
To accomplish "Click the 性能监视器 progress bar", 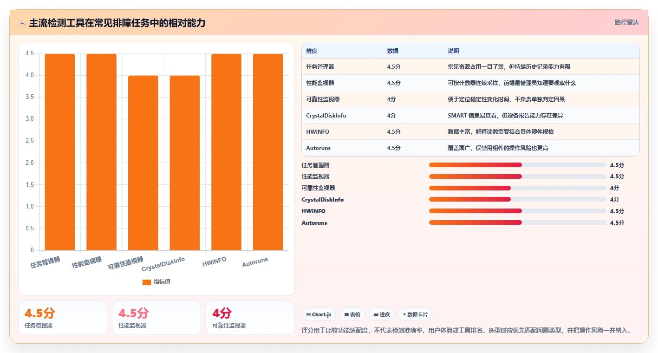I will [518, 176].
